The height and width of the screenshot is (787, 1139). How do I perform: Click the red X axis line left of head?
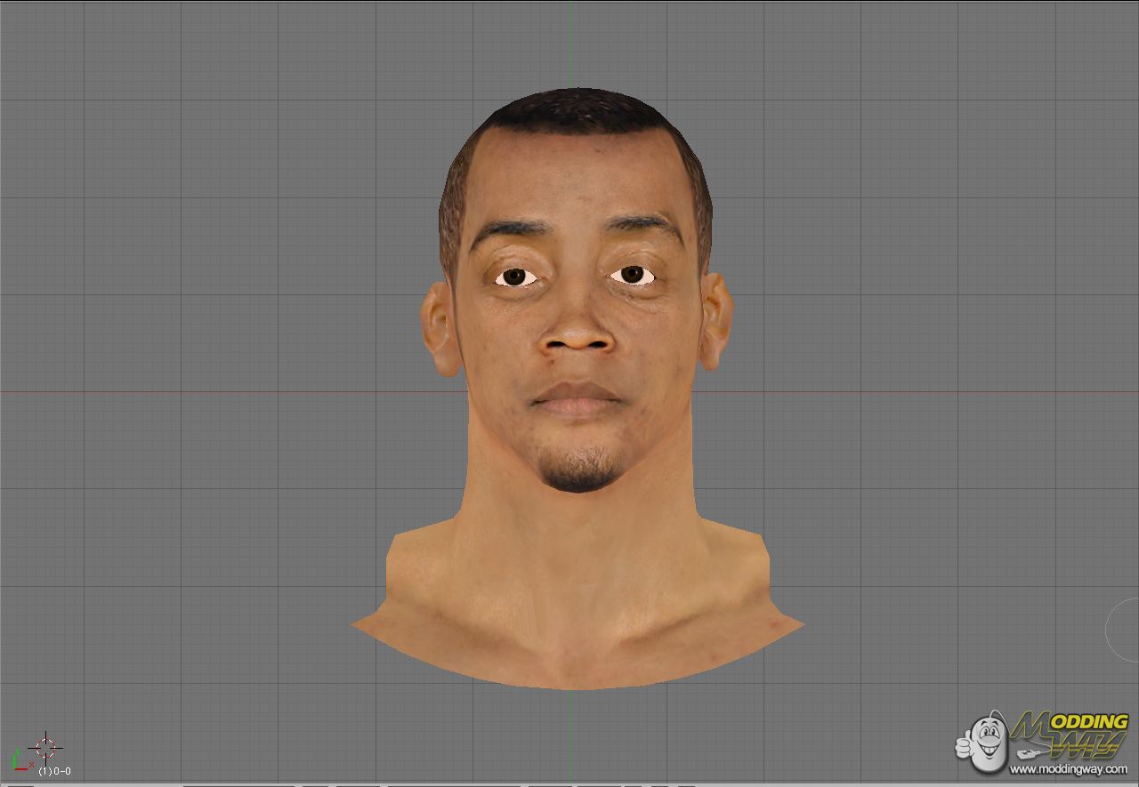pos(222,391)
